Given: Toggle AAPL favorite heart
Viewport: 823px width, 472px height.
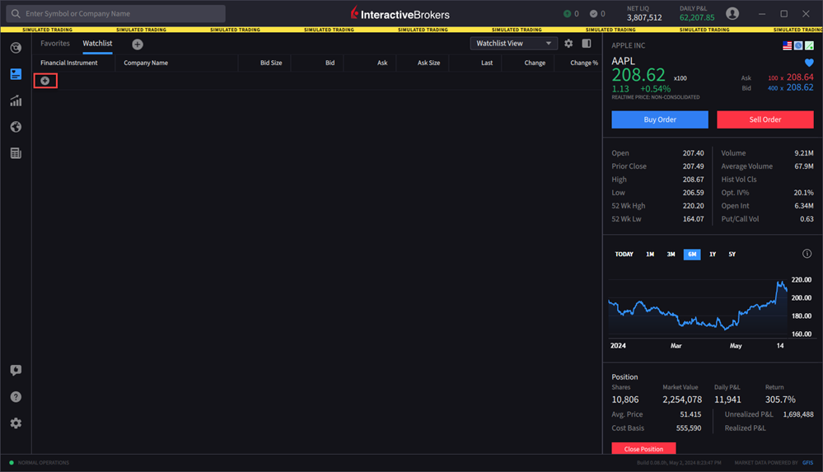Looking at the screenshot, I should click(x=809, y=63).
